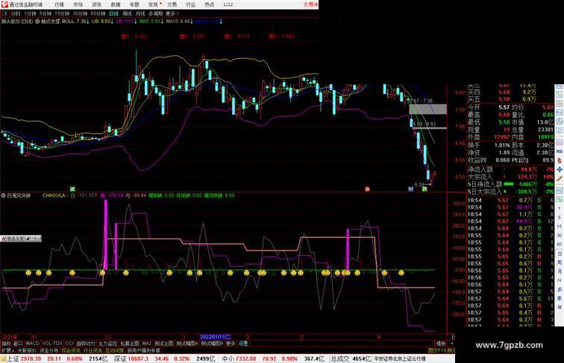Click the red dollar-sign icon in sidebar
Screen dimensions: 564x363
coord(560,160)
